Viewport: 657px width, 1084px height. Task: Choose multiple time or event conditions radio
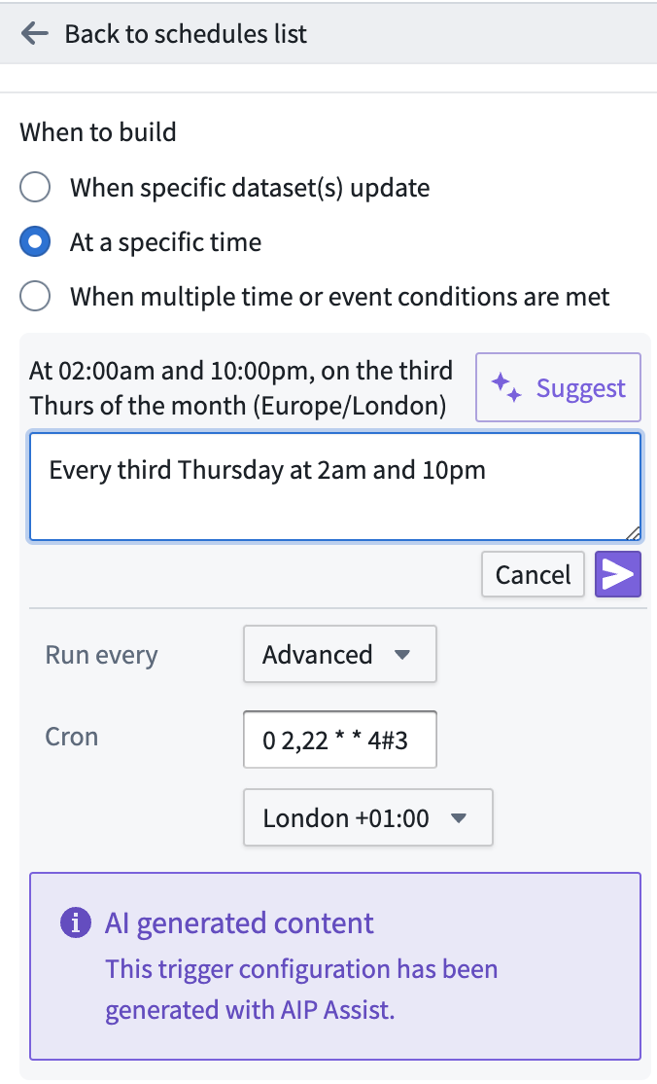(x=35, y=297)
